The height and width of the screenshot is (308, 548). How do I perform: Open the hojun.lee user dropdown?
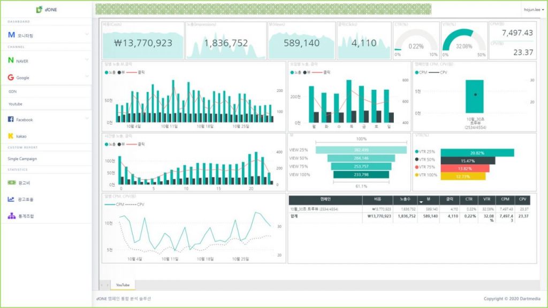[534, 9]
